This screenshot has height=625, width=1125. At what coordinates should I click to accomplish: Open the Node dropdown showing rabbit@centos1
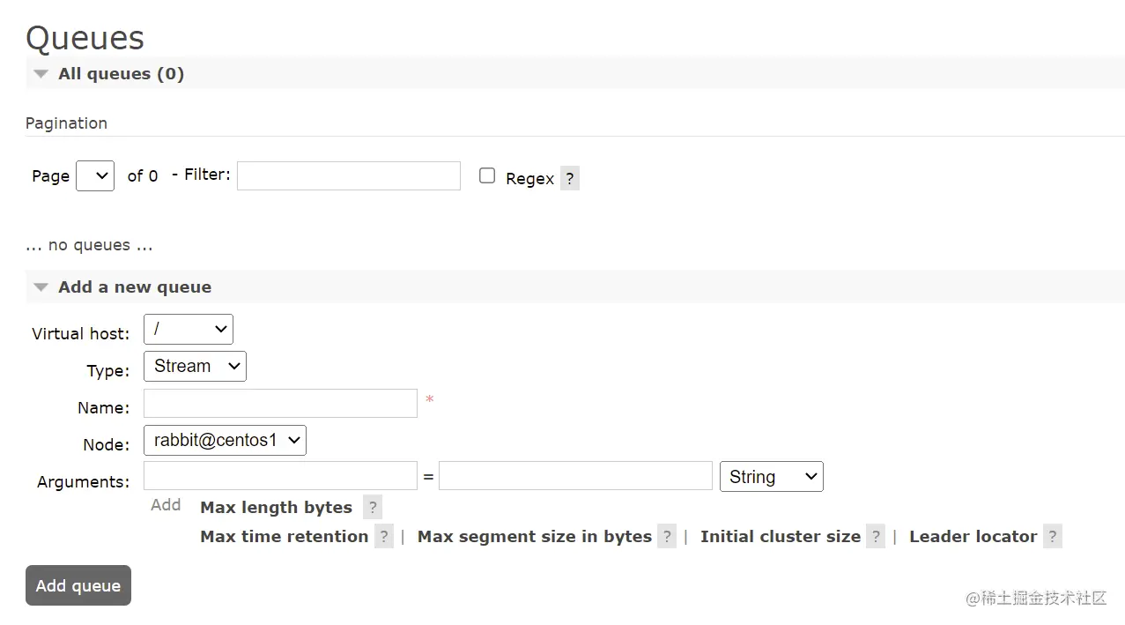coord(225,441)
